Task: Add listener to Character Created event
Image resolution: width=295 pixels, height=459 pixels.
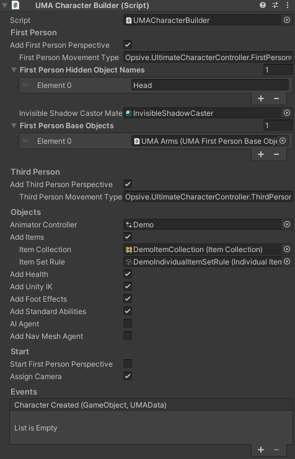Action: 261,450
